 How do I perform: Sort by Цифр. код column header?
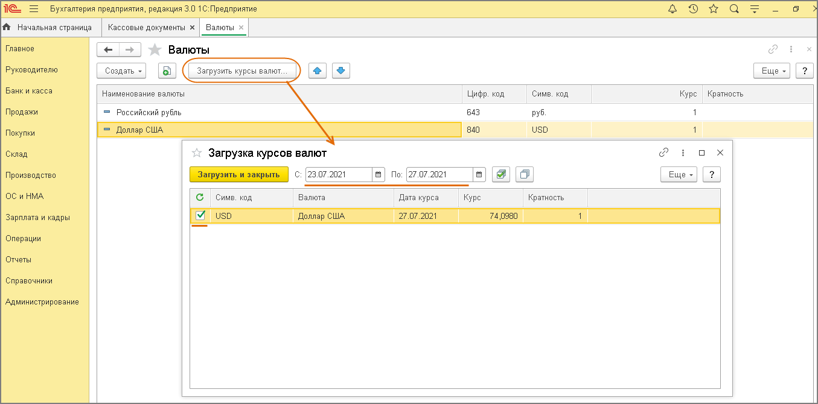tap(494, 94)
